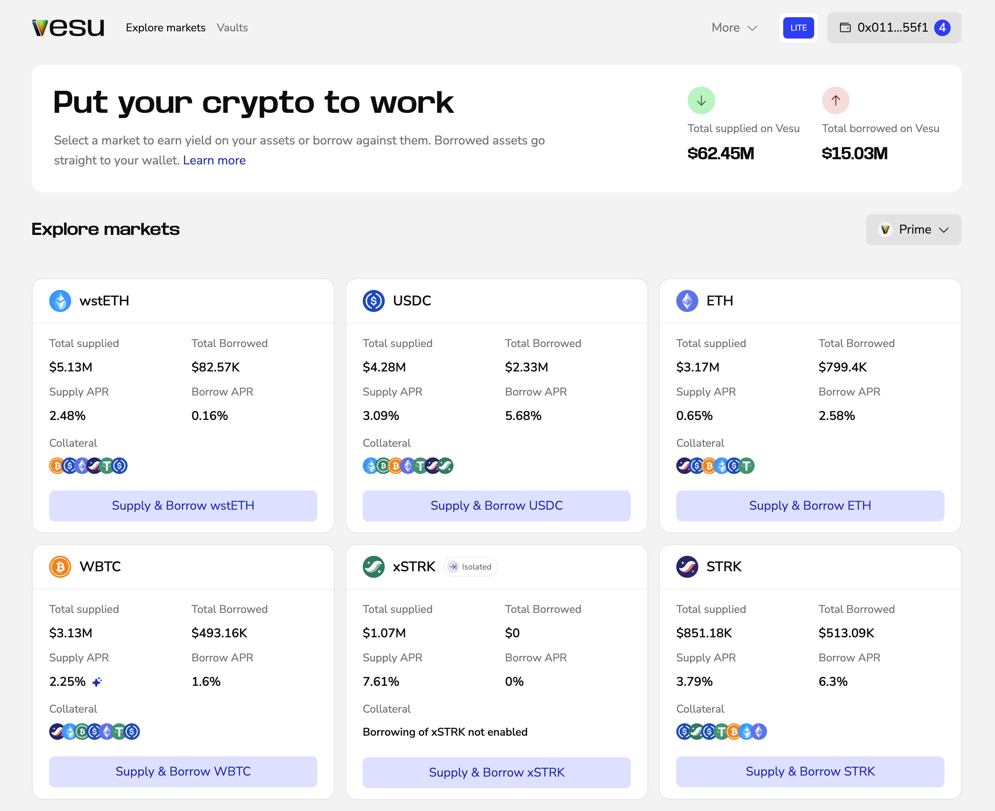The image size is (995, 811).
Task: Click the Bitcoin collateral icon in ETH card
Action: click(709, 466)
